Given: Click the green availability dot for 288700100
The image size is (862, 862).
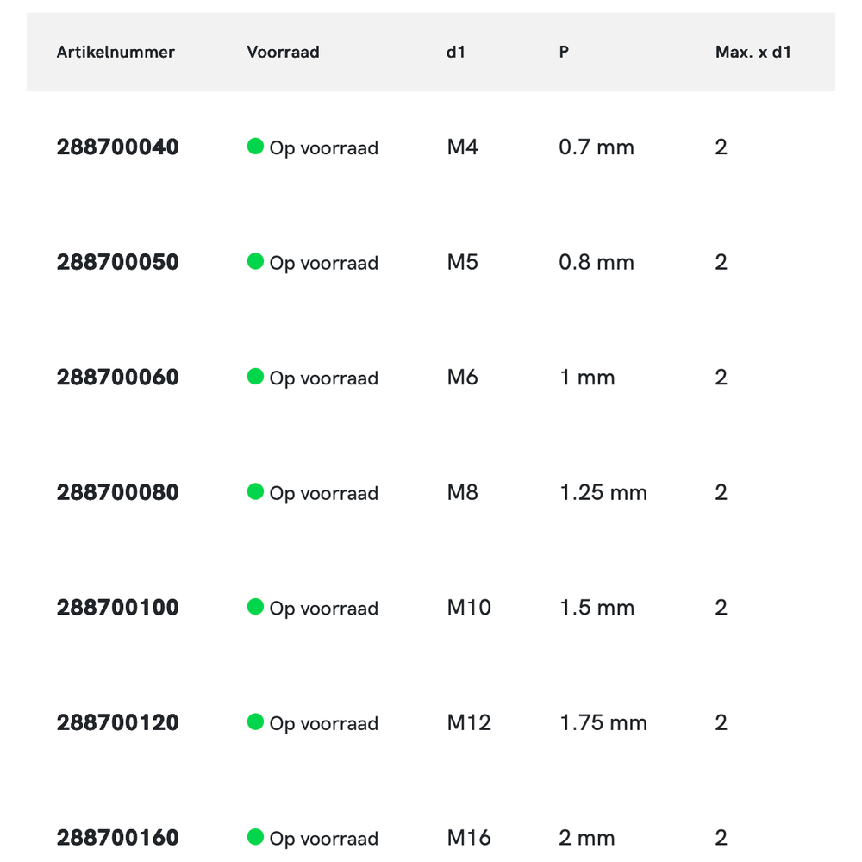Looking at the screenshot, I should click(x=255, y=607).
